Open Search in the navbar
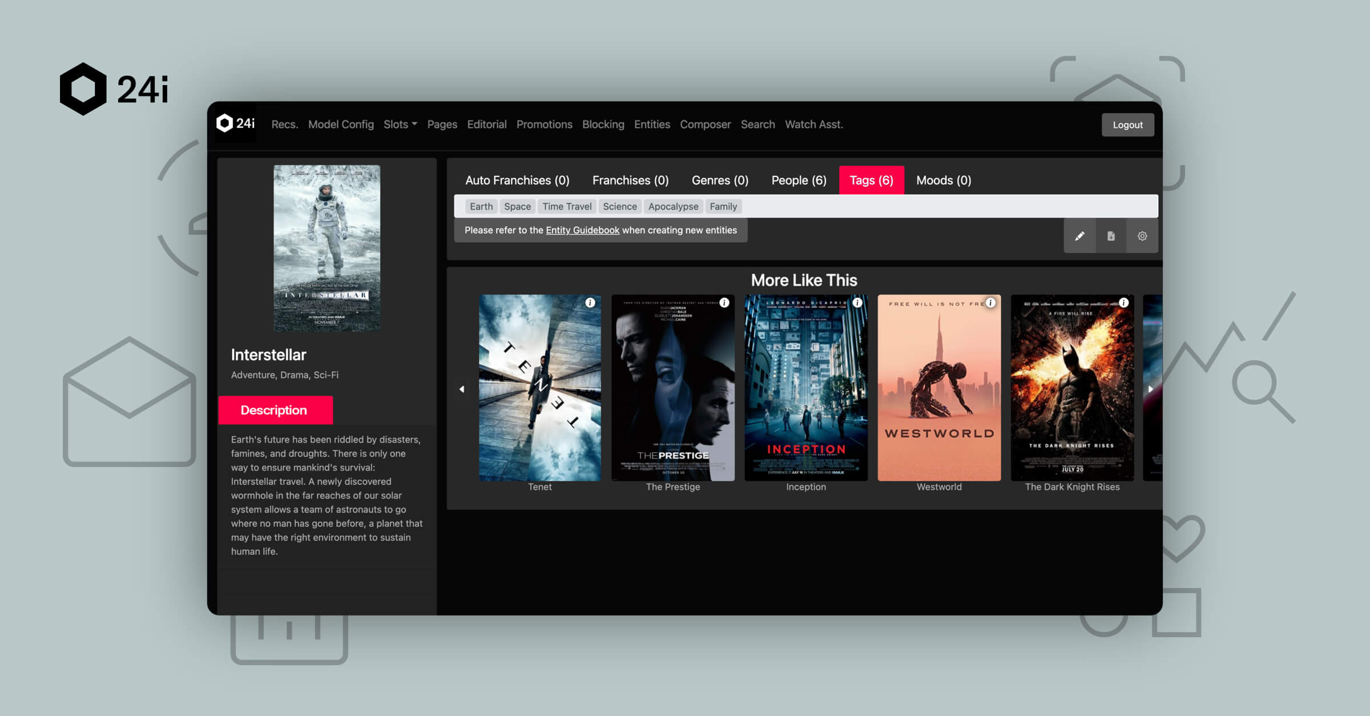The image size is (1370, 716). pos(757,124)
